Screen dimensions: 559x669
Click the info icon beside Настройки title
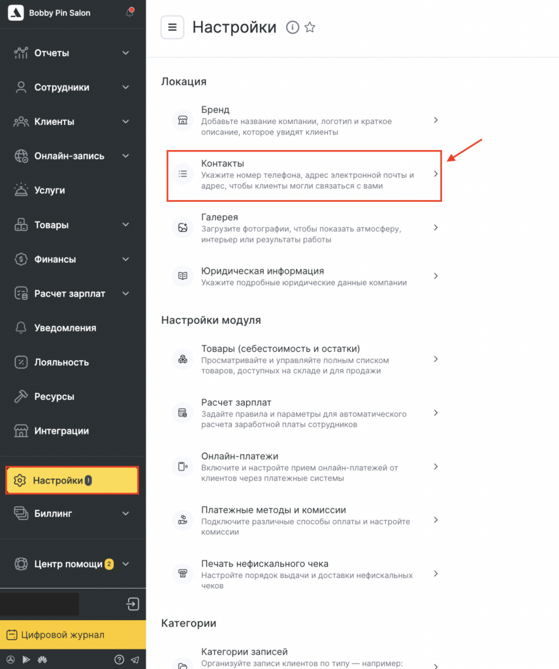coord(293,27)
